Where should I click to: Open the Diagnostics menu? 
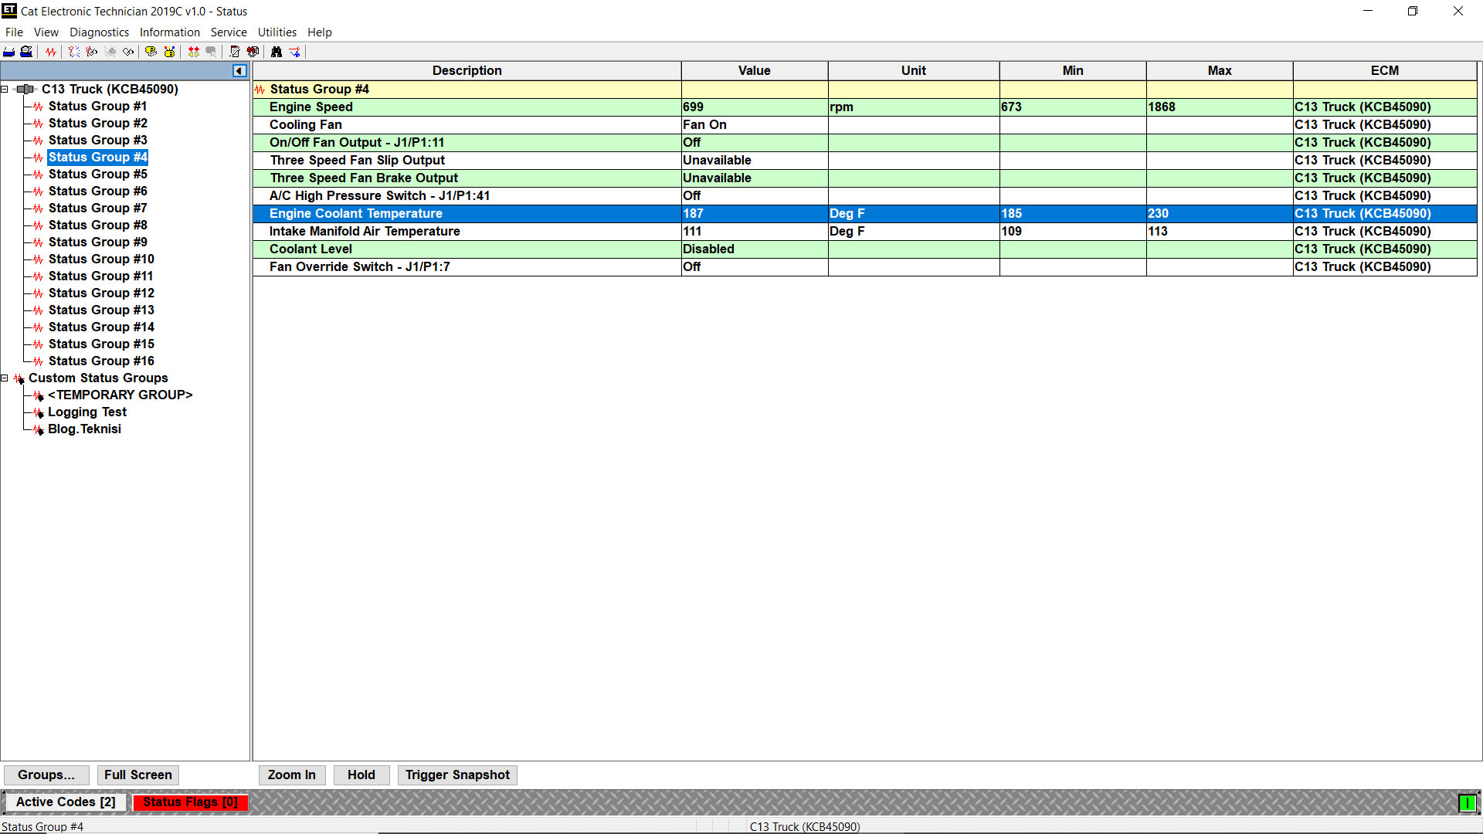point(99,32)
